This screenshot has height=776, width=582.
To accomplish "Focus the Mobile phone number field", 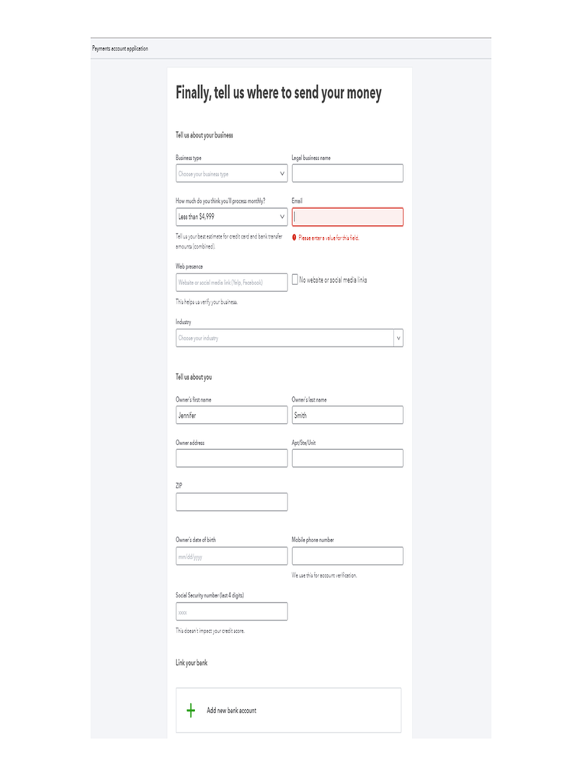I will point(347,556).
